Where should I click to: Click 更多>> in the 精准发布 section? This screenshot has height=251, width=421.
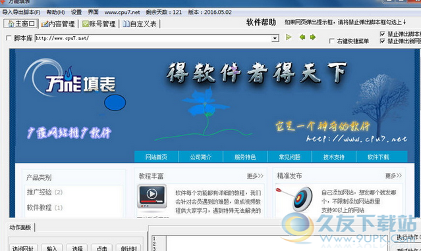393,175
